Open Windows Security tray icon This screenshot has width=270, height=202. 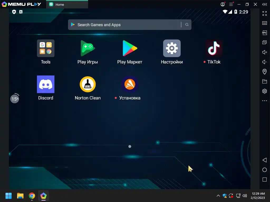click(x=225, y=196)
